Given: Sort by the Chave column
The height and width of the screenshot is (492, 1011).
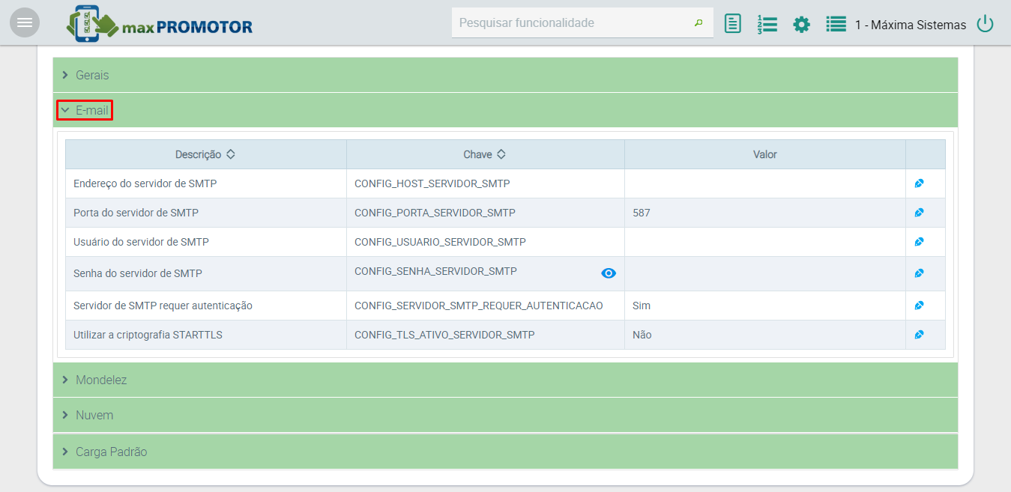Looking at the screenshot, I should [x=485, y=154].
